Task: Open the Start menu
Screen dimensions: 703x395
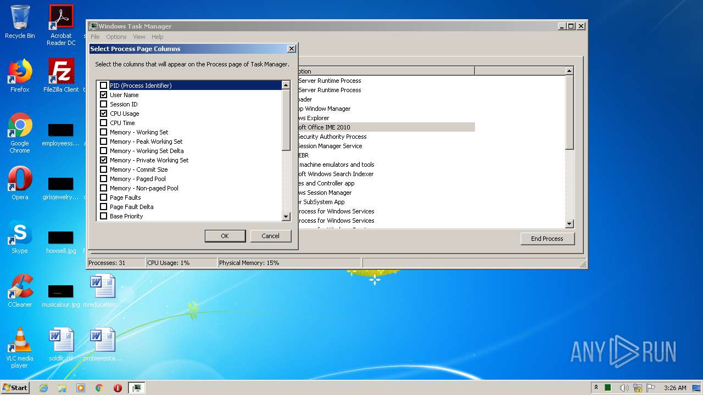Action: tap(15, 388)
